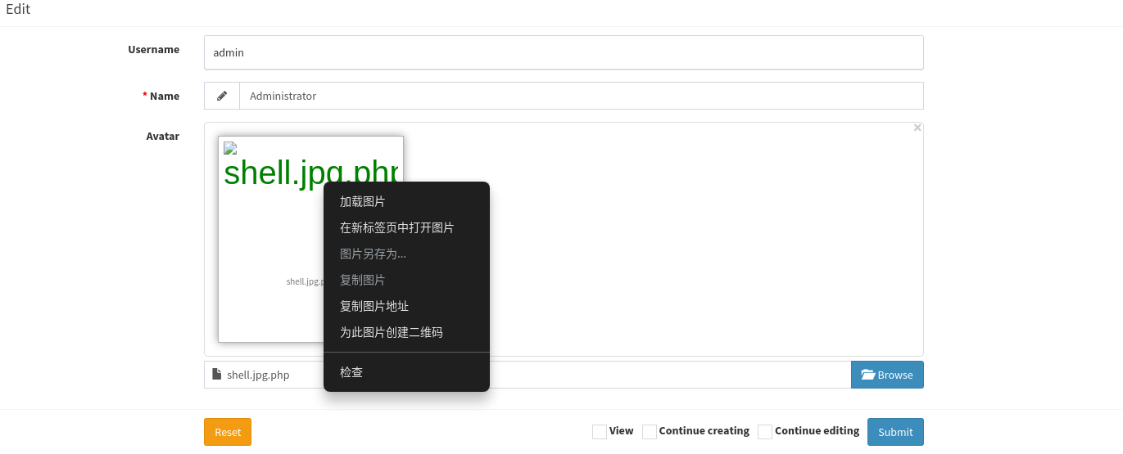Open 检查 from the context menu
The width and height of the screenshot is (1123, 454).
pyautogui.click(x=406, y=372)
